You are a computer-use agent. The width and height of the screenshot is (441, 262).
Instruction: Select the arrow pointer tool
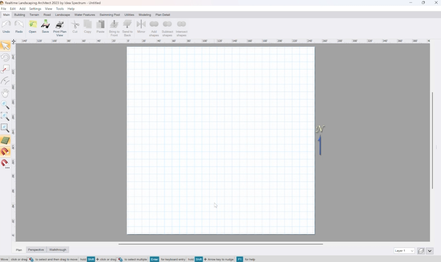(x=5, y=46)
